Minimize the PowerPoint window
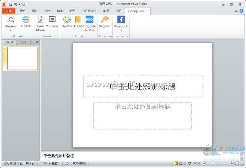Image resolution: width=246 pixels, height=168 pixels. pyautogui.click(x=223, y=5)
